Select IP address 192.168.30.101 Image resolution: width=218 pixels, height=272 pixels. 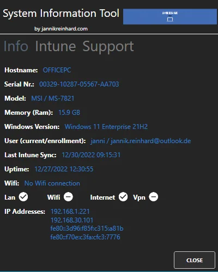point(72,220)
